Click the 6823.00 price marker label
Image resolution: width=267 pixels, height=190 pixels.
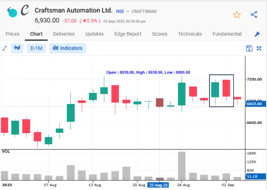[x=256, y=104]
